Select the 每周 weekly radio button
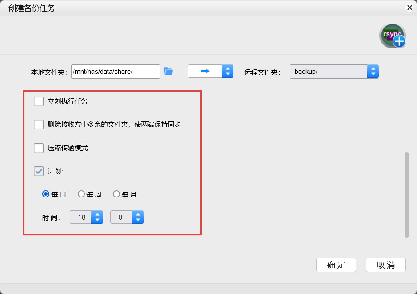Screen dimensions: 417x294 81,194
